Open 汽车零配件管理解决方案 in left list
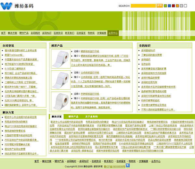This screenshot has width=195, height=169. 17,144
